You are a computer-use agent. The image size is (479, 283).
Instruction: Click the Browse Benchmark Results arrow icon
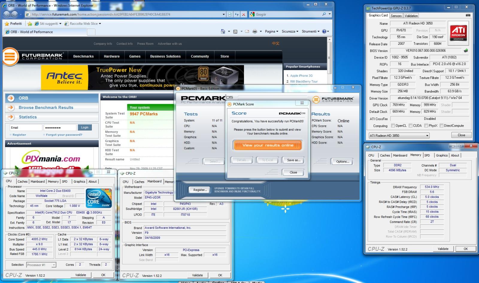[11, 107]
